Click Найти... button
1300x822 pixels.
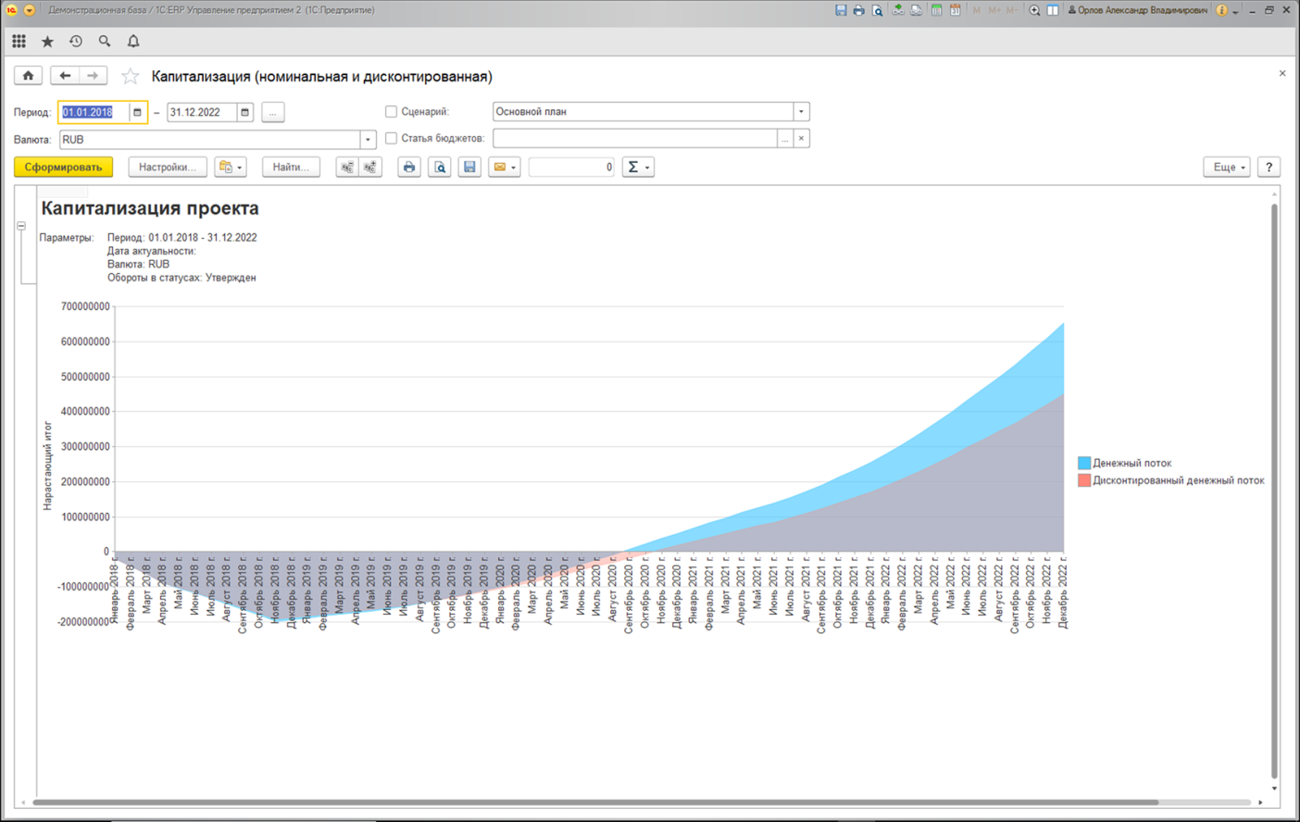pyautogui.click(x=291, y=168)
